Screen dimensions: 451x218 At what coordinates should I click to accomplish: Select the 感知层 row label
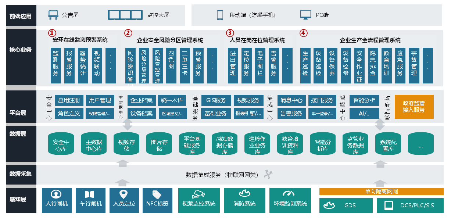18,199
